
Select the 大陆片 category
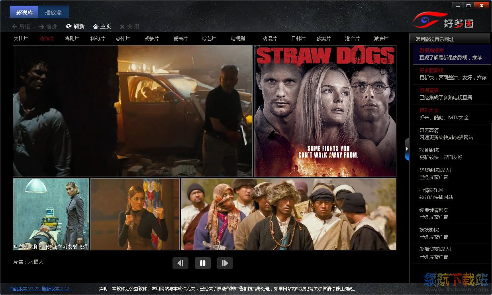21,39
